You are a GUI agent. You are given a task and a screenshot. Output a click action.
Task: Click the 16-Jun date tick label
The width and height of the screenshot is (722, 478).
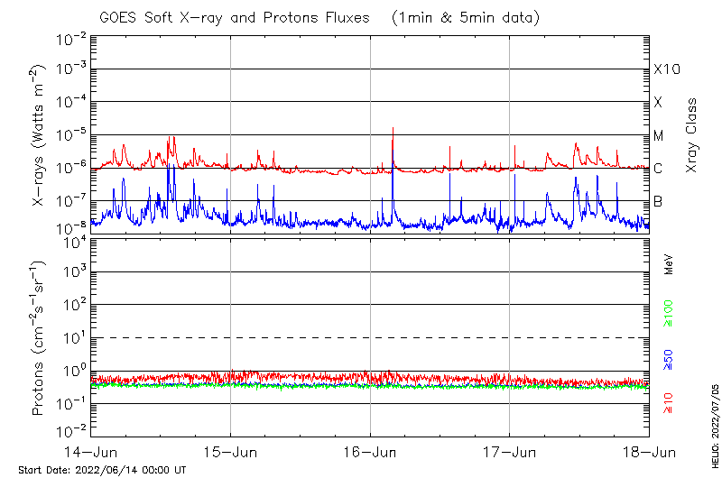[x=370, y=453]
